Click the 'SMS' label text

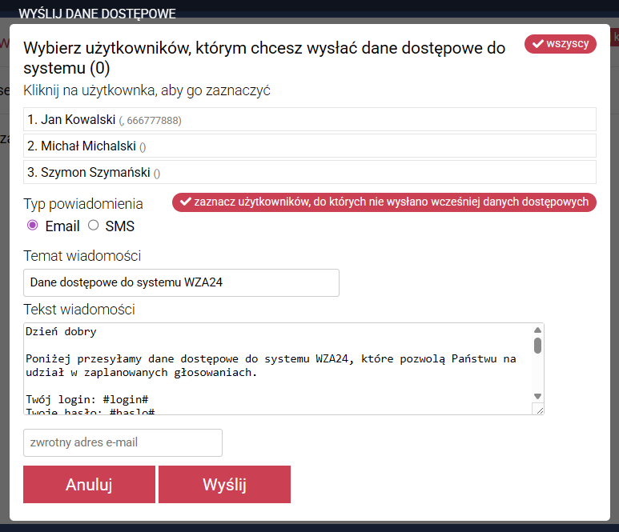click(x=120, y=226)
